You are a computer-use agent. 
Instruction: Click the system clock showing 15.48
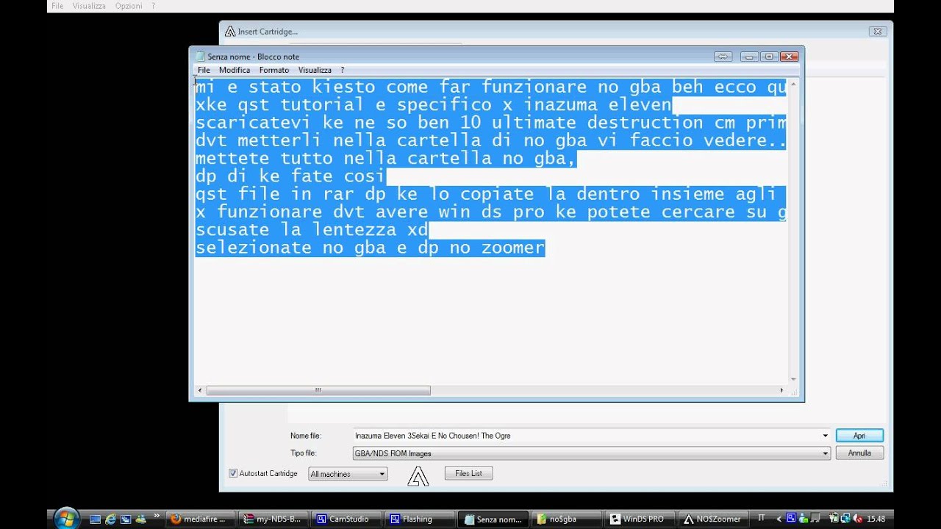tap(876, 519)
